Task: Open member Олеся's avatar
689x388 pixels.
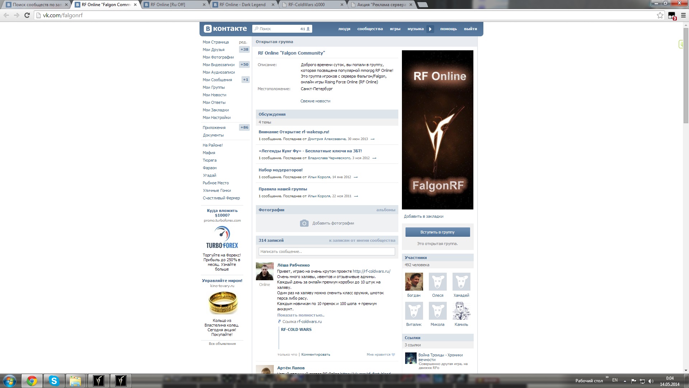Action: 437,282
